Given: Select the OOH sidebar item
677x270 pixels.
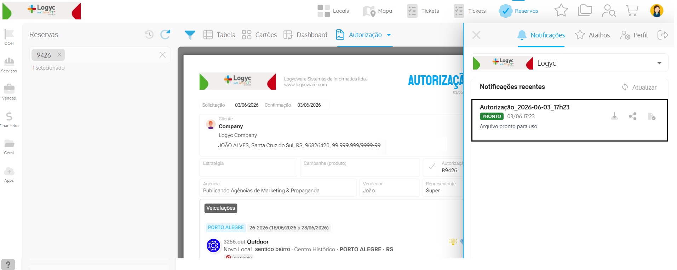Looking at the screenshot, I should click(9, 37).
